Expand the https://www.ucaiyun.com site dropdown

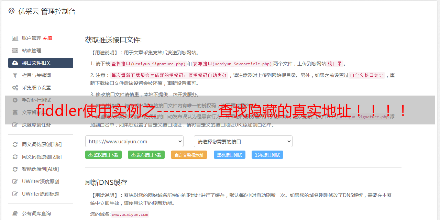coord(134,141)
